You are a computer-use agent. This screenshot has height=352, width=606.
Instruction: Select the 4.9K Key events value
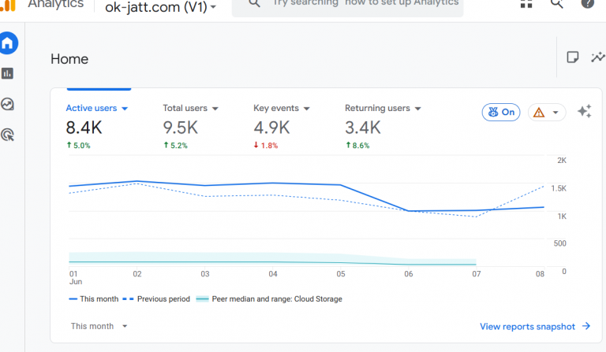[x=271, y=128]
